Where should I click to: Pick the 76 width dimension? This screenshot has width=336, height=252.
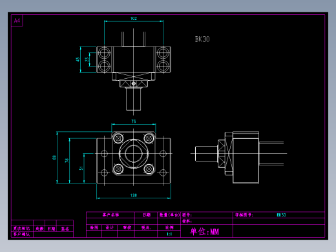(134, 121)
